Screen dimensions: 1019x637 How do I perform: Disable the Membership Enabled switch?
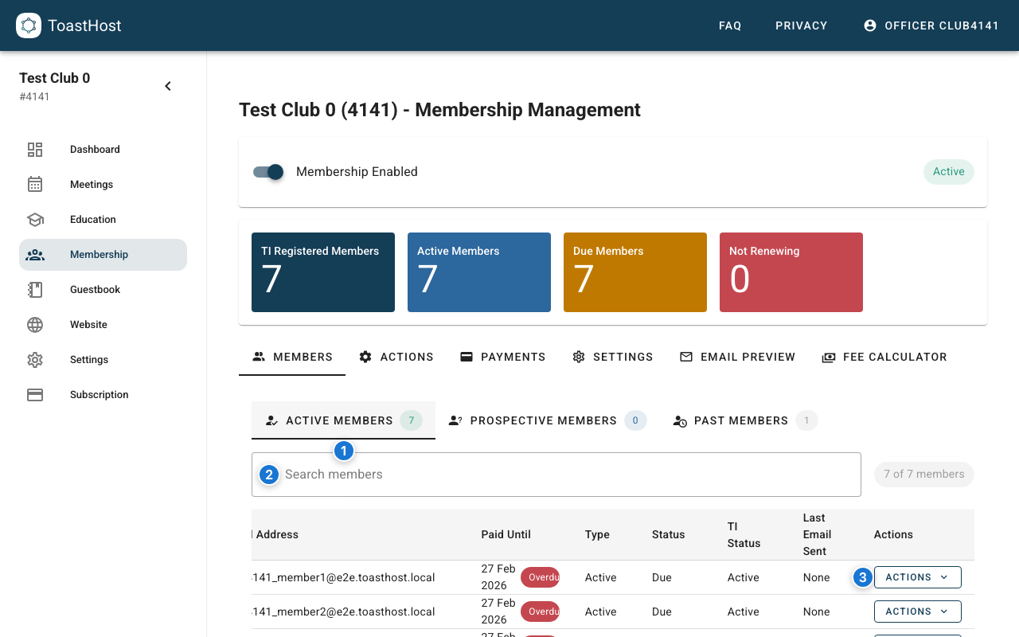(268, 172)
